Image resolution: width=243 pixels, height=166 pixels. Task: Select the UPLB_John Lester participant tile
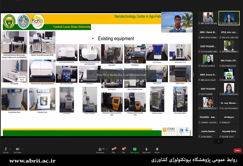pos(229,32)
